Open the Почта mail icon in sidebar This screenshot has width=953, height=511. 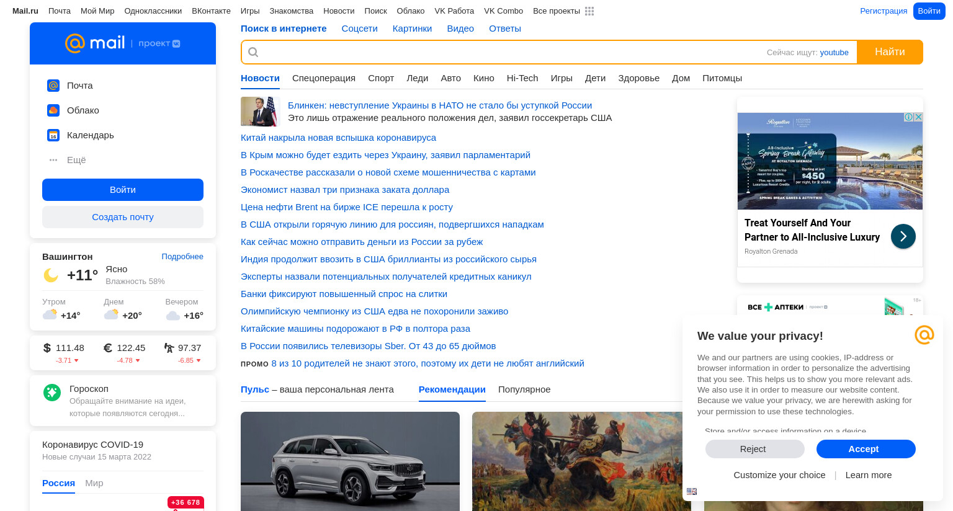(x=53, y=86)
